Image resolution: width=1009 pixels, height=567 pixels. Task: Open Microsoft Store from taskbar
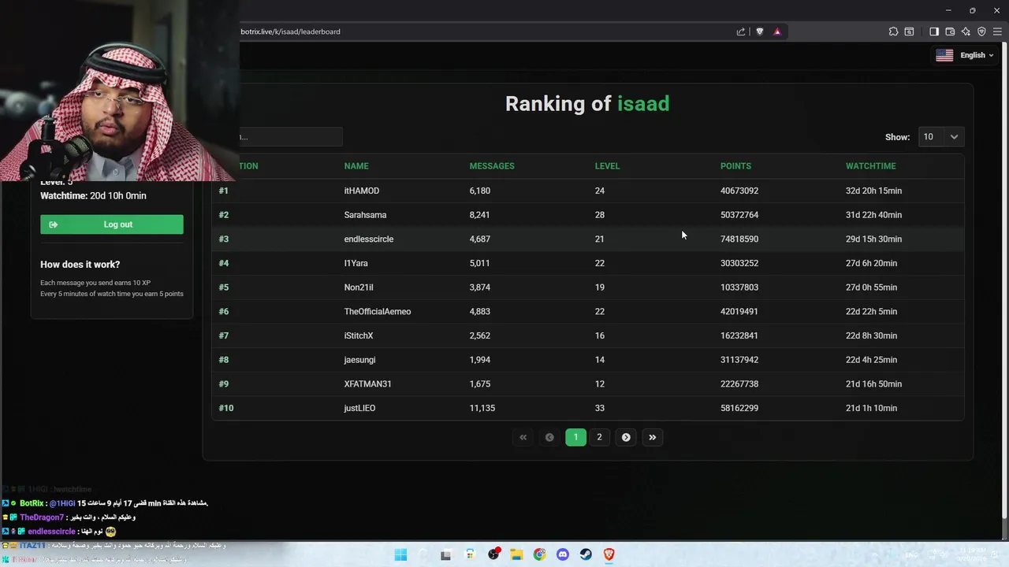click(470, 554)
